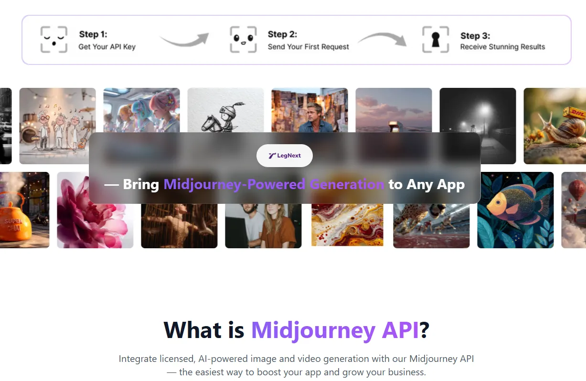Open the orange steaming teapot image
Image resolution: width=586 pixels, height=381 pixels.
(25, 210)
